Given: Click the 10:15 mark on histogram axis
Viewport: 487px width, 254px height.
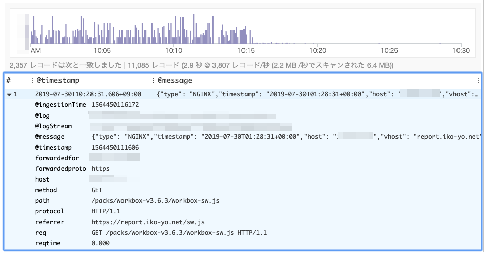Looking at the screenshot, I should click(246, 51).
